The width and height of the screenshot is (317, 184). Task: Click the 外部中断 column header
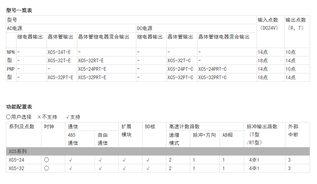tap(293, 130)
